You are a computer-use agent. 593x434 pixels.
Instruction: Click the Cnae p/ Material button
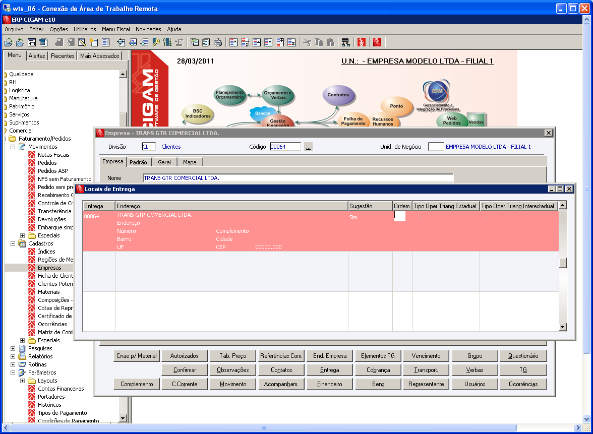tap(137, 356)
